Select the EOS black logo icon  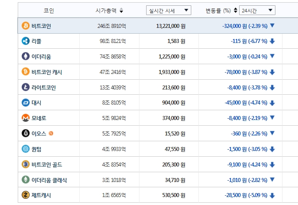coord(26,133)
